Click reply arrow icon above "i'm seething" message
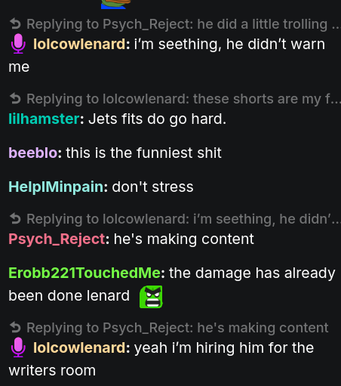This screenshot has width=341, height=386. click(x=15, y=24)
